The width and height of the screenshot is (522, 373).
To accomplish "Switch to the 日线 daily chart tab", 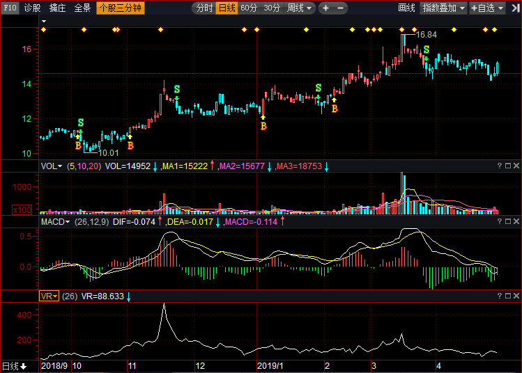I will pos(227,8).
